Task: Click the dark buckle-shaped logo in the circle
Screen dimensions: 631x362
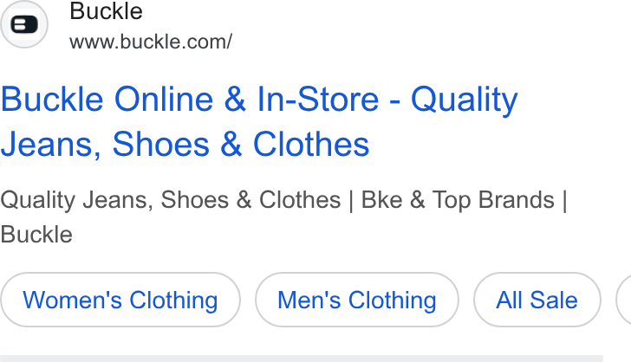Action: coord(24,24)
